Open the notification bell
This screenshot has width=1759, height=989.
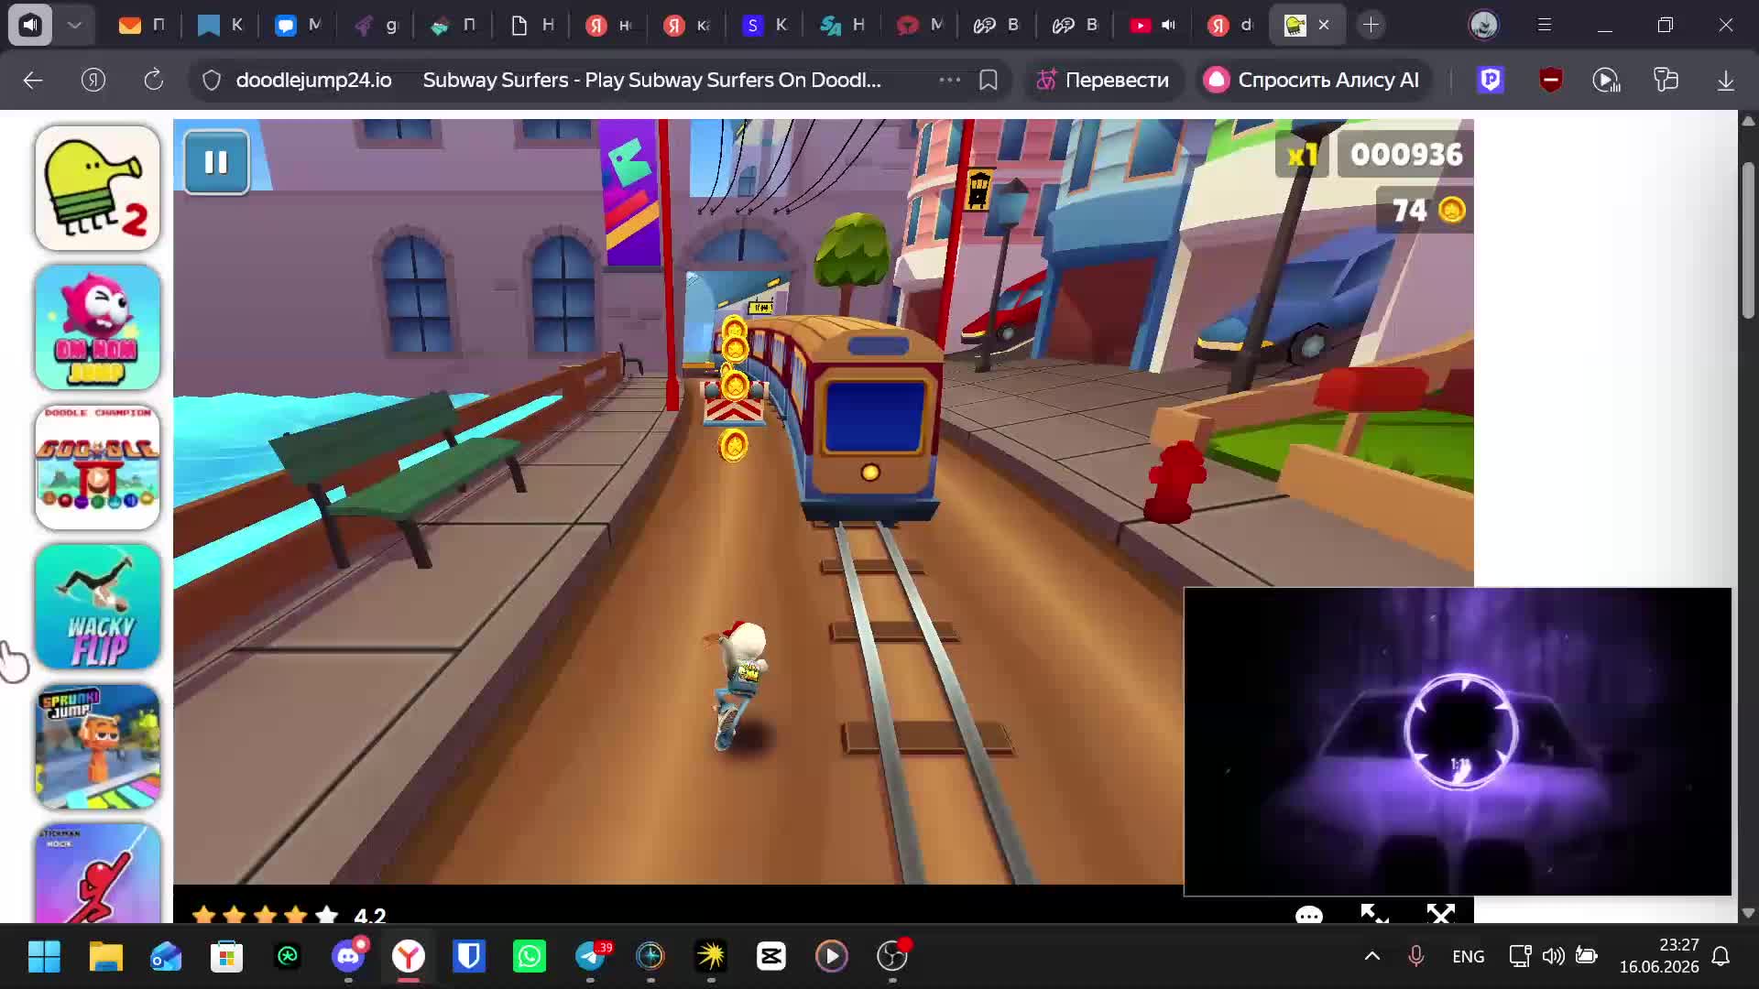tap(1721, 956)
